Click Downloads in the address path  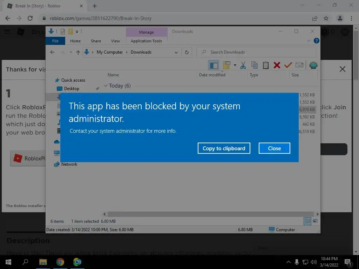(x=141, y=52)
